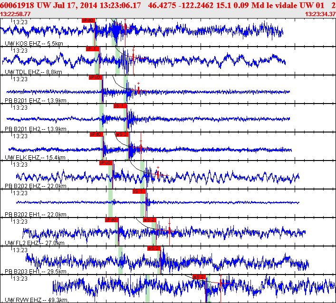Select the 'PB B202 EHZ -- 22.0km' label
This screenshot has height=303, width=336.
point(35,186)
